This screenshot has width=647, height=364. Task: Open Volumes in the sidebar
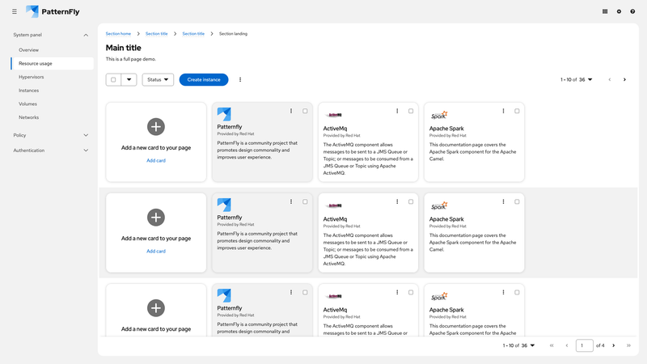pyautogui.click(x=27, y=104)
